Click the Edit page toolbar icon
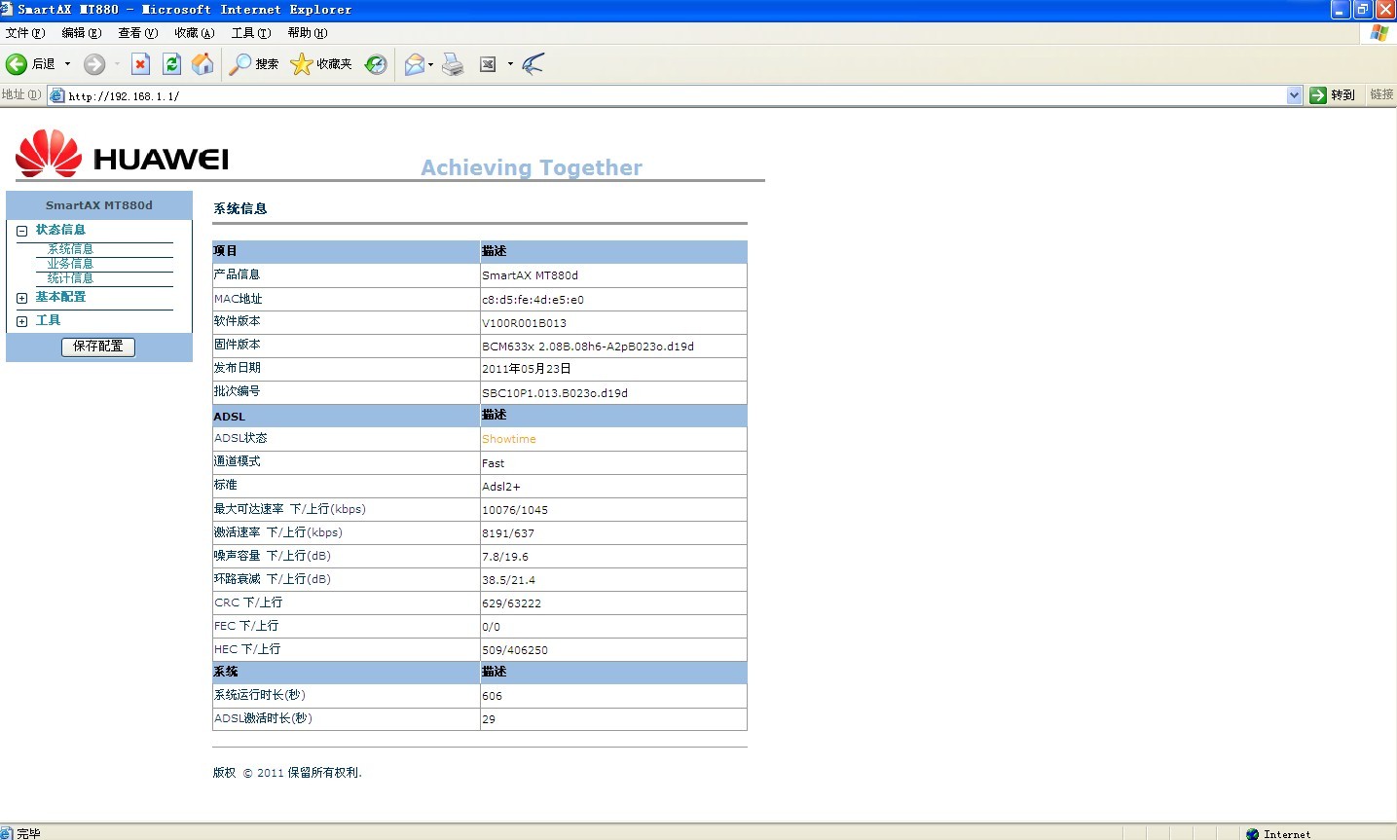This screenshot has width=1397, height=840. [x=488, y=64]
